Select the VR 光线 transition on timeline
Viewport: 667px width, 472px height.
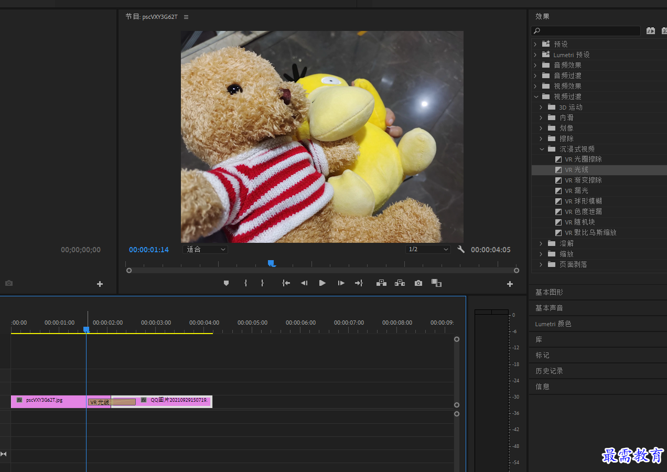pos(112,402)
